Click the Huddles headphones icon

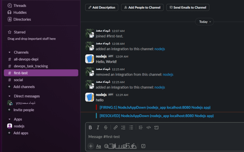coord(9,12)
